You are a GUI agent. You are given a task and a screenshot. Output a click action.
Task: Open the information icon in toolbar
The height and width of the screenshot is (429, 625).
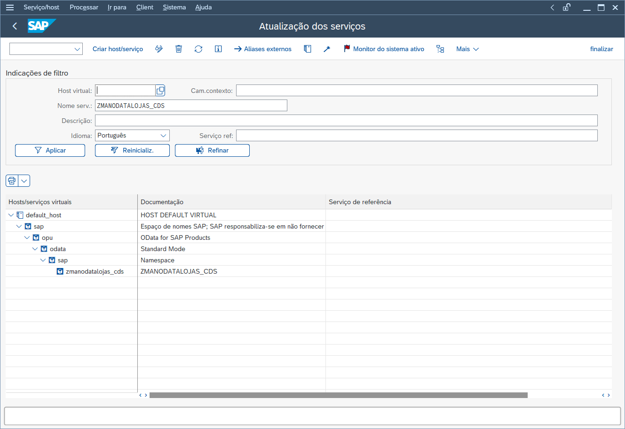click(218, 49)
